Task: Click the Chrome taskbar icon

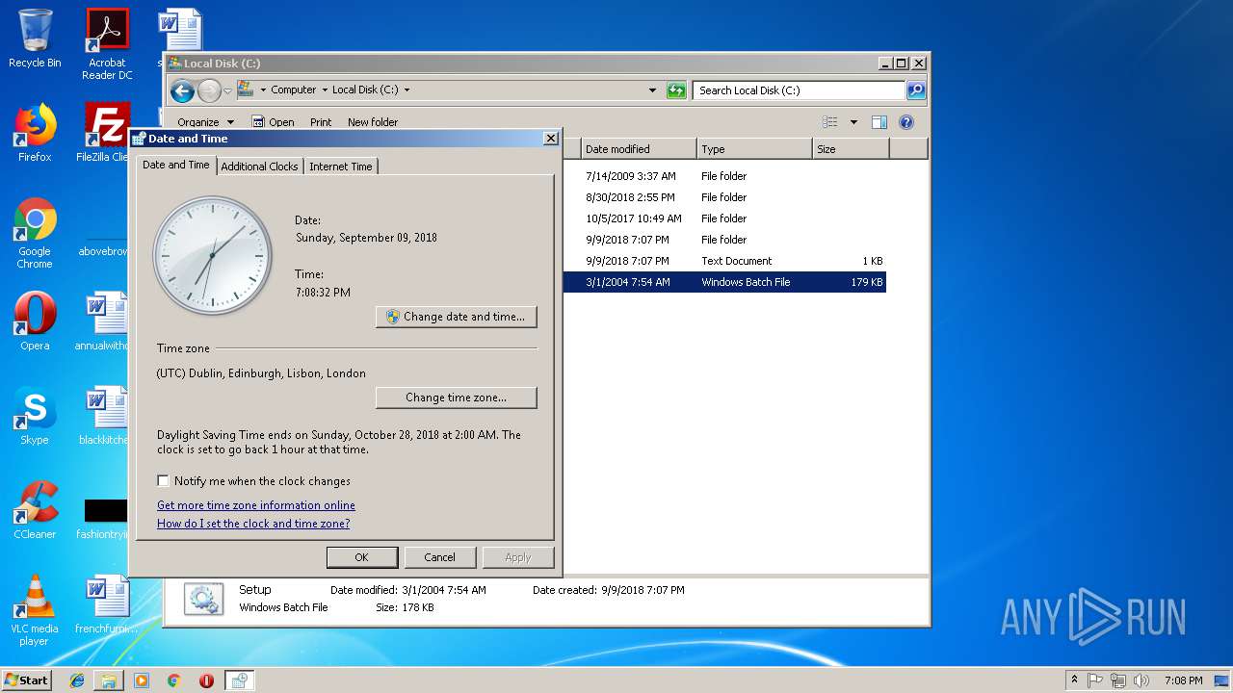Action: point(173,680)
